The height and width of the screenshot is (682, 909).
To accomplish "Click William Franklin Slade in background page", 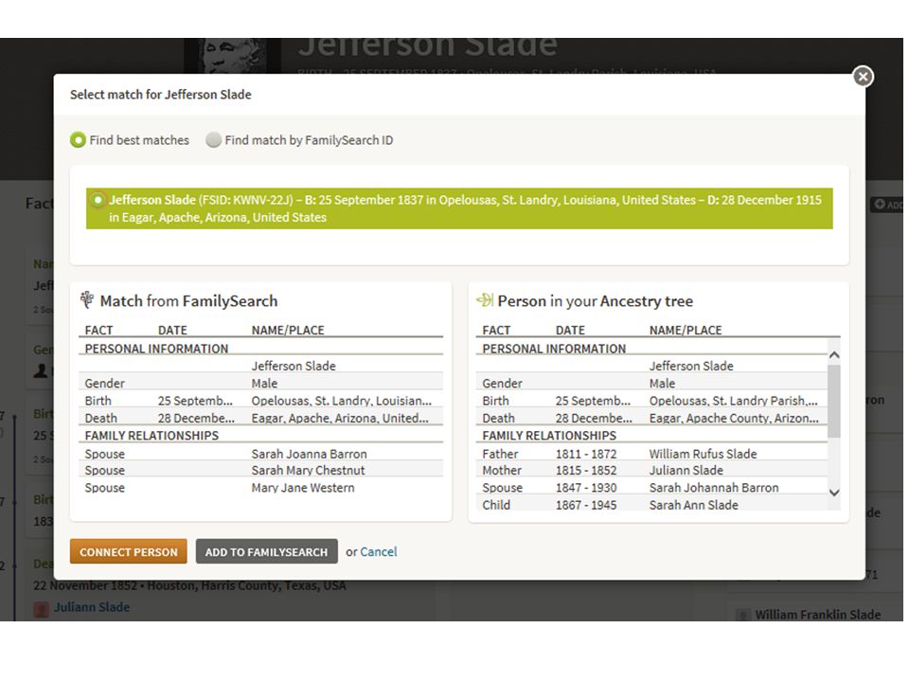I will tap(817, 614).
